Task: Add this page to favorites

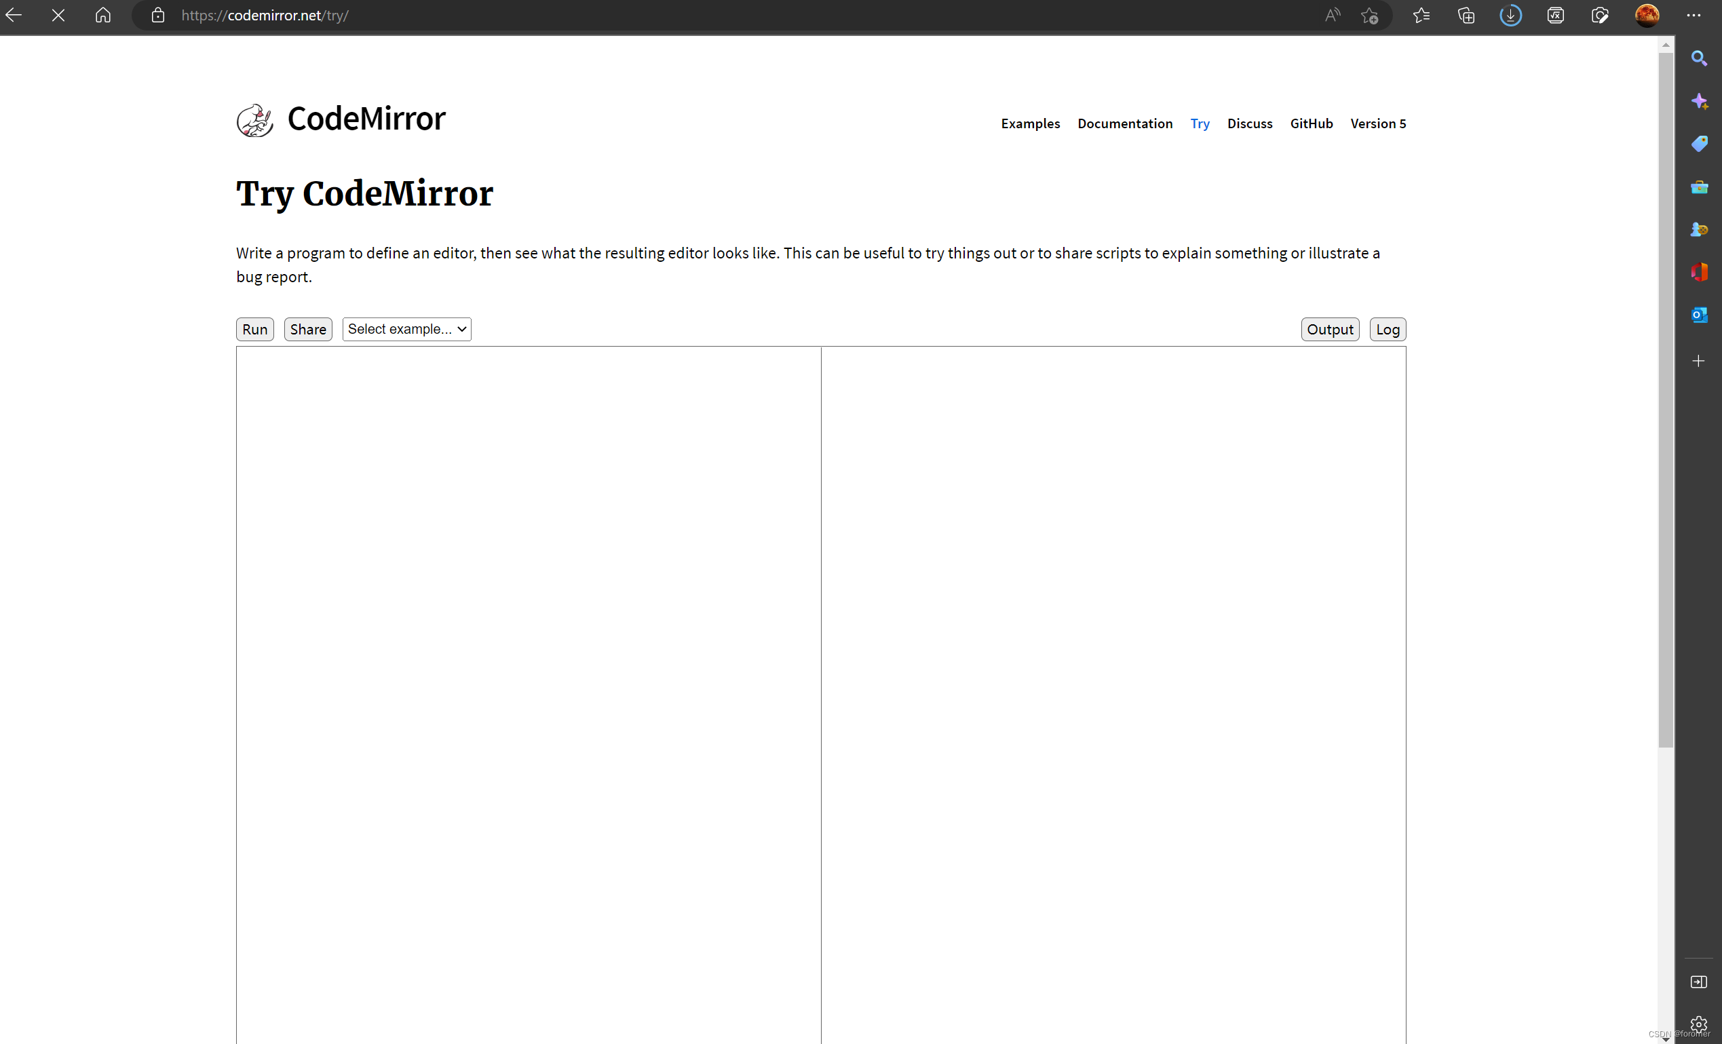Action: point(1369,15)
